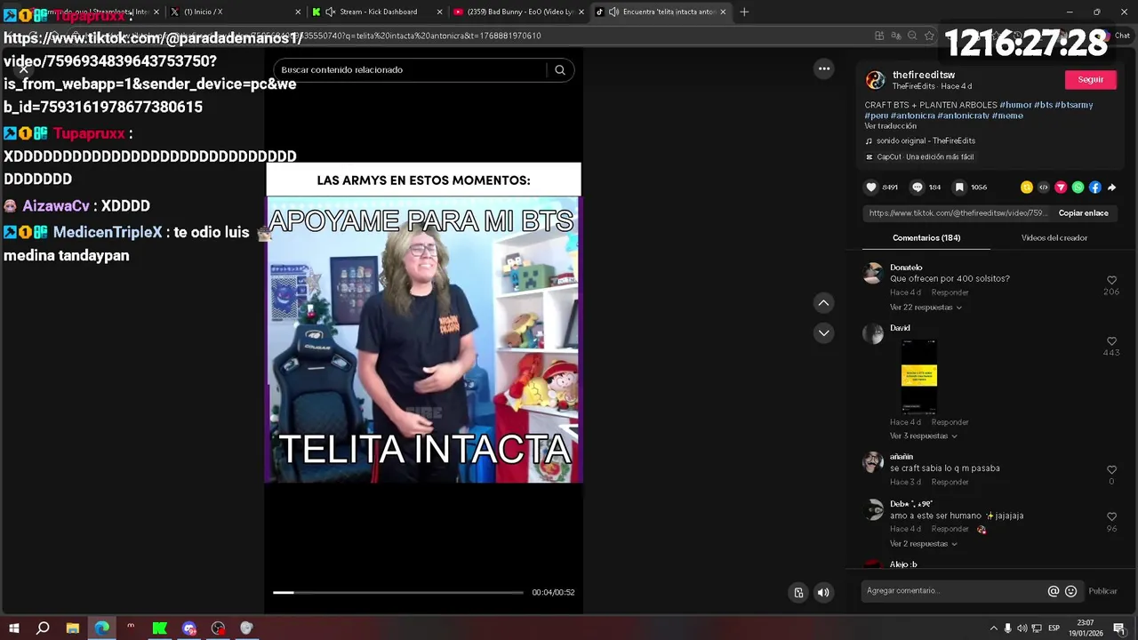Click the comment bubble icon showing 184

pyautogui.click(x=918, y=188)
